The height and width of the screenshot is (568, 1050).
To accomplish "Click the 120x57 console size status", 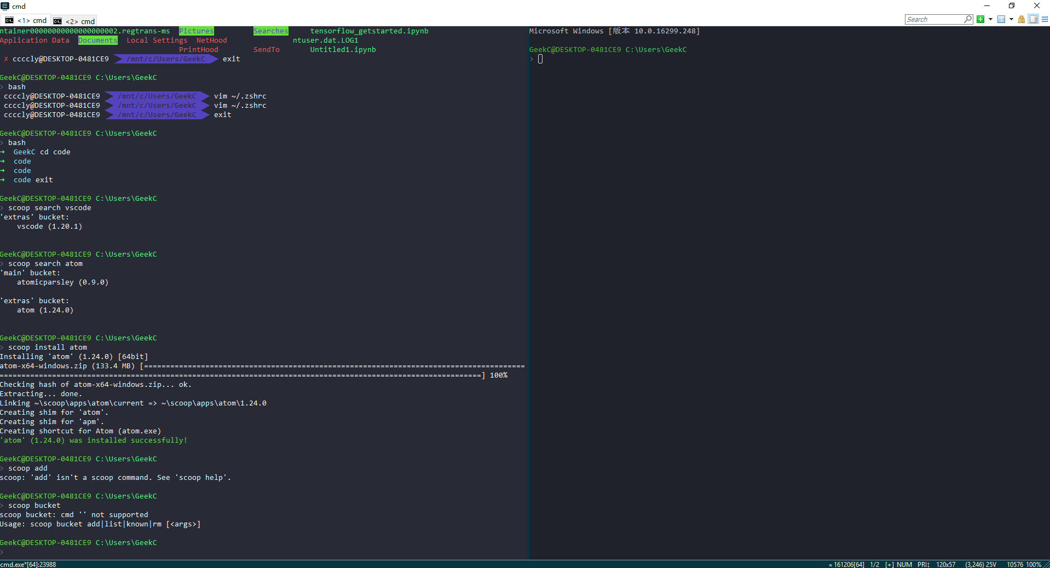I will tap(945, 564).
